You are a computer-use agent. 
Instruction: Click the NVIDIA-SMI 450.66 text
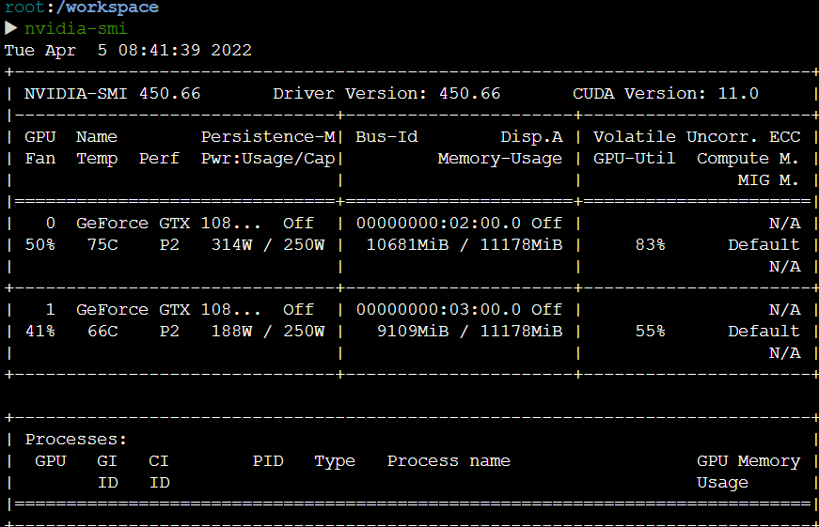click(112, 94)
